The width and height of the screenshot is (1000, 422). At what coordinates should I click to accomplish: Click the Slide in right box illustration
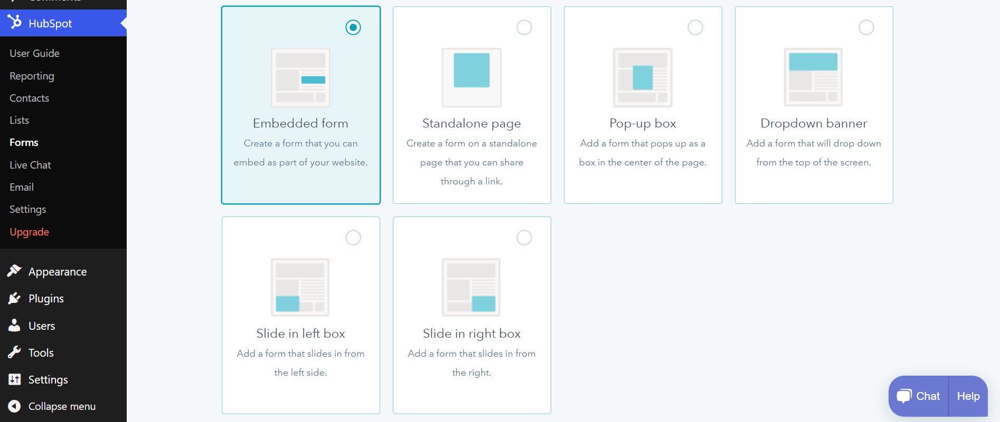tap(471, 287)
